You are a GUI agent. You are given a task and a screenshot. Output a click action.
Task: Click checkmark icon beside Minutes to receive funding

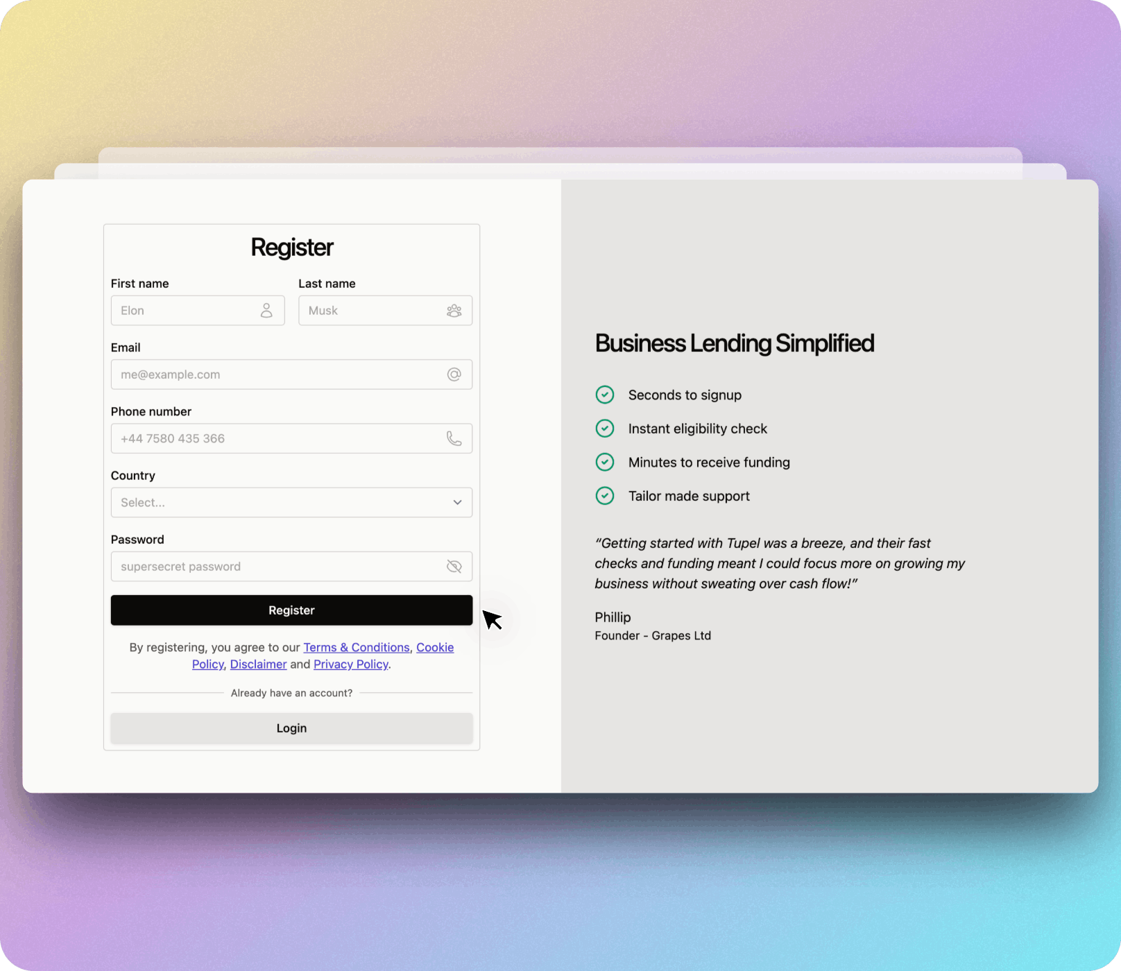605,462
